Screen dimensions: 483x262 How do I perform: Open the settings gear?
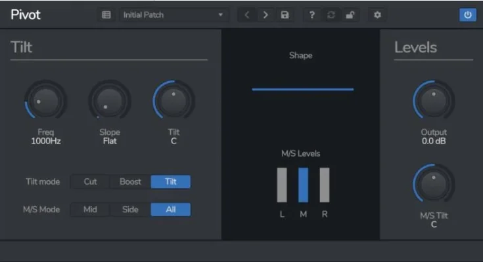tap(377, 15)
